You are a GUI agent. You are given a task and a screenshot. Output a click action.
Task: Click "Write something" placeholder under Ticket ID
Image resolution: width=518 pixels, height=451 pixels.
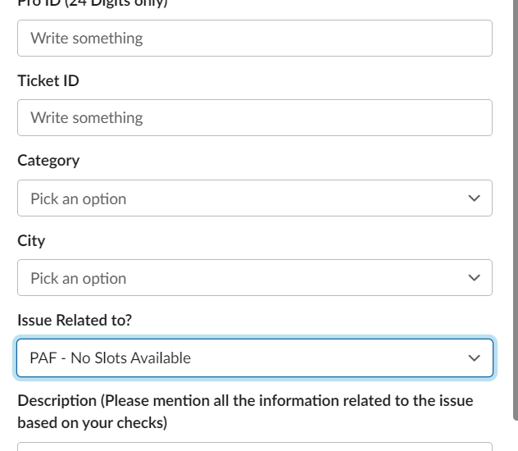[87, 118]
